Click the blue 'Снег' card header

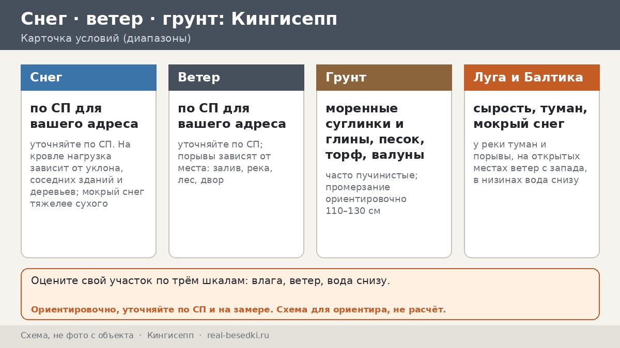pos(88,77)
